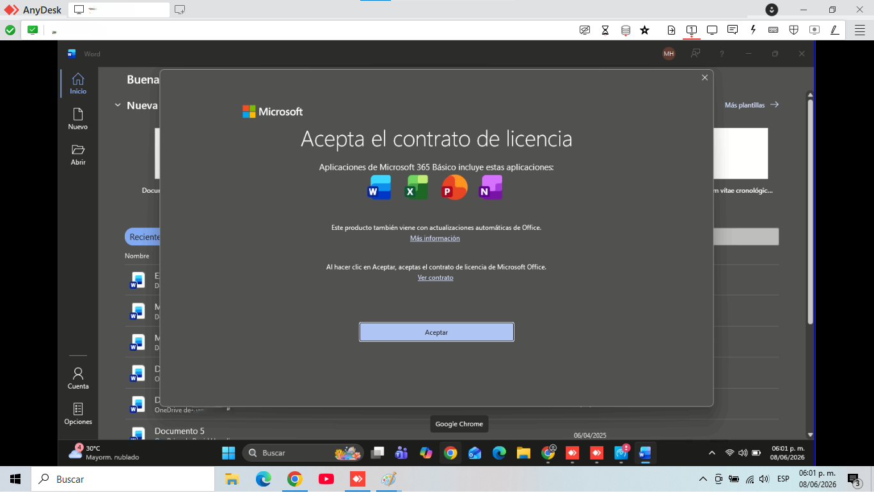874x493 pixels.
Task: Click remote taskbar Buscar search box
Action: (x=303, y=453)
